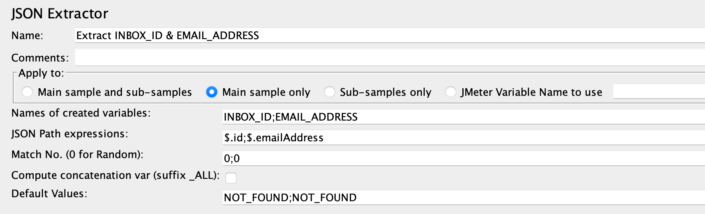Click the 'Match No. (0 for Random):' label
Screen dimensions: 705x214
[77, 155]
